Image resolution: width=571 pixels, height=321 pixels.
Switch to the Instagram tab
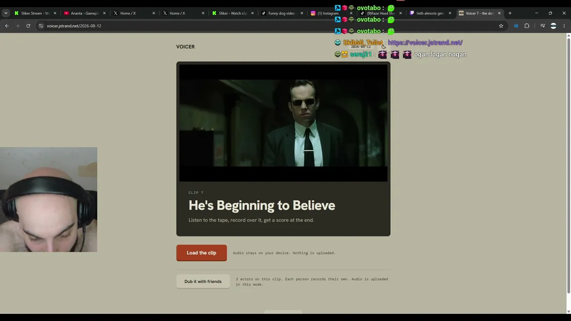tap(331, 13)
